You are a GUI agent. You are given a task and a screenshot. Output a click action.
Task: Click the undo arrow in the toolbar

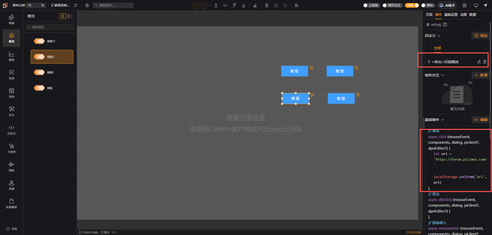pos(195,5)
